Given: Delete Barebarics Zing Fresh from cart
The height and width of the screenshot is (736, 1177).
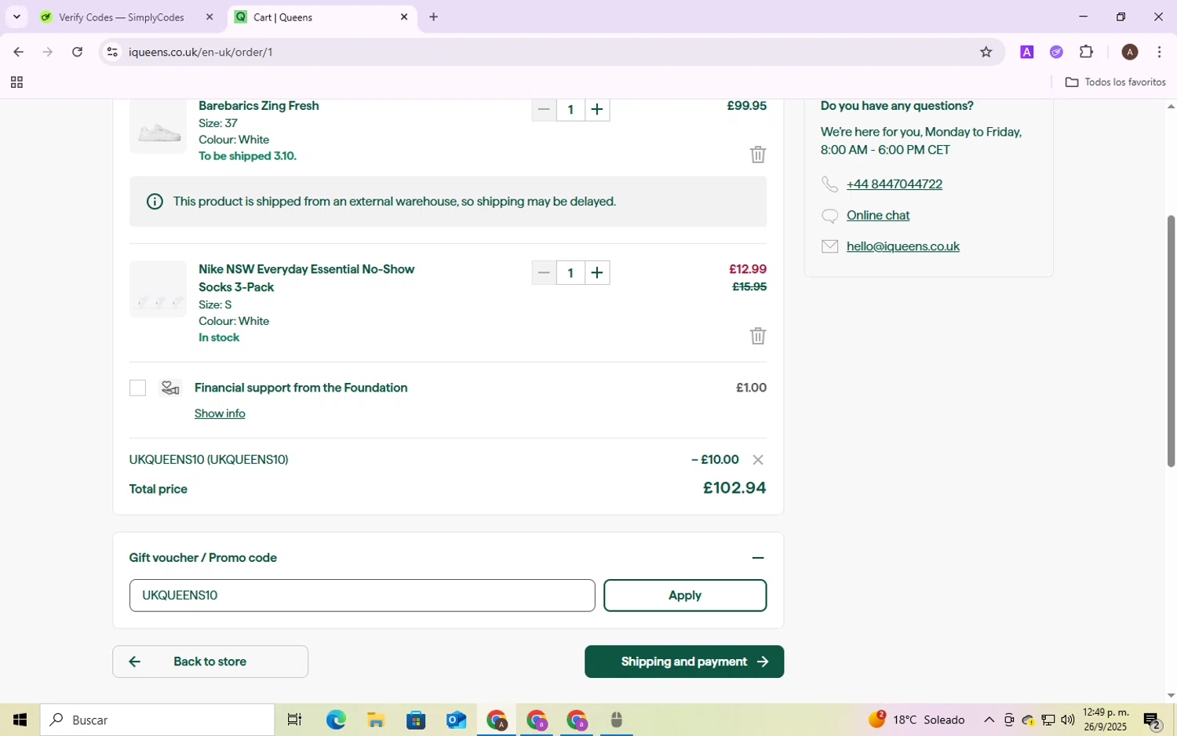Looking at the screenshot, I should pos(757,155).
